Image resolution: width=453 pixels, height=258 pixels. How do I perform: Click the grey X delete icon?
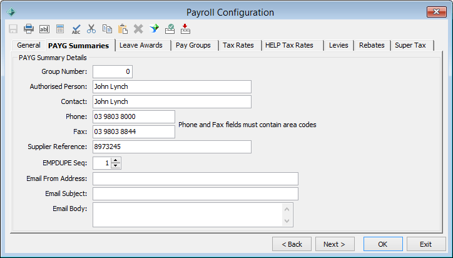click(138, 29)
